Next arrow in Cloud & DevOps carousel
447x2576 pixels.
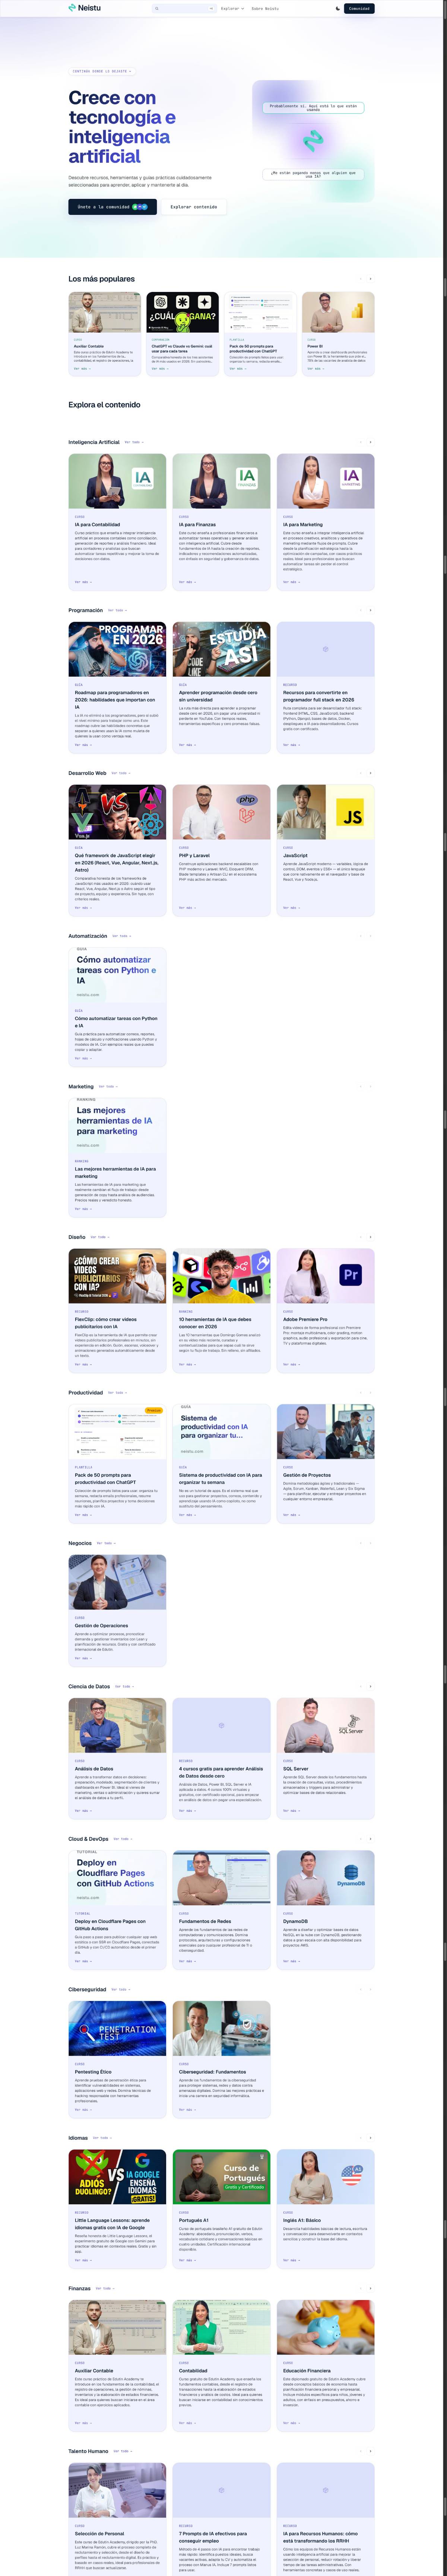pyautogui.click(x=370, y=1839)
